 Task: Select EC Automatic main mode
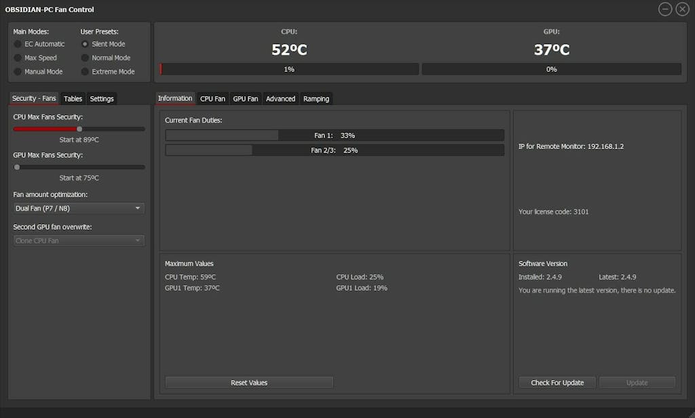(18, 44)
